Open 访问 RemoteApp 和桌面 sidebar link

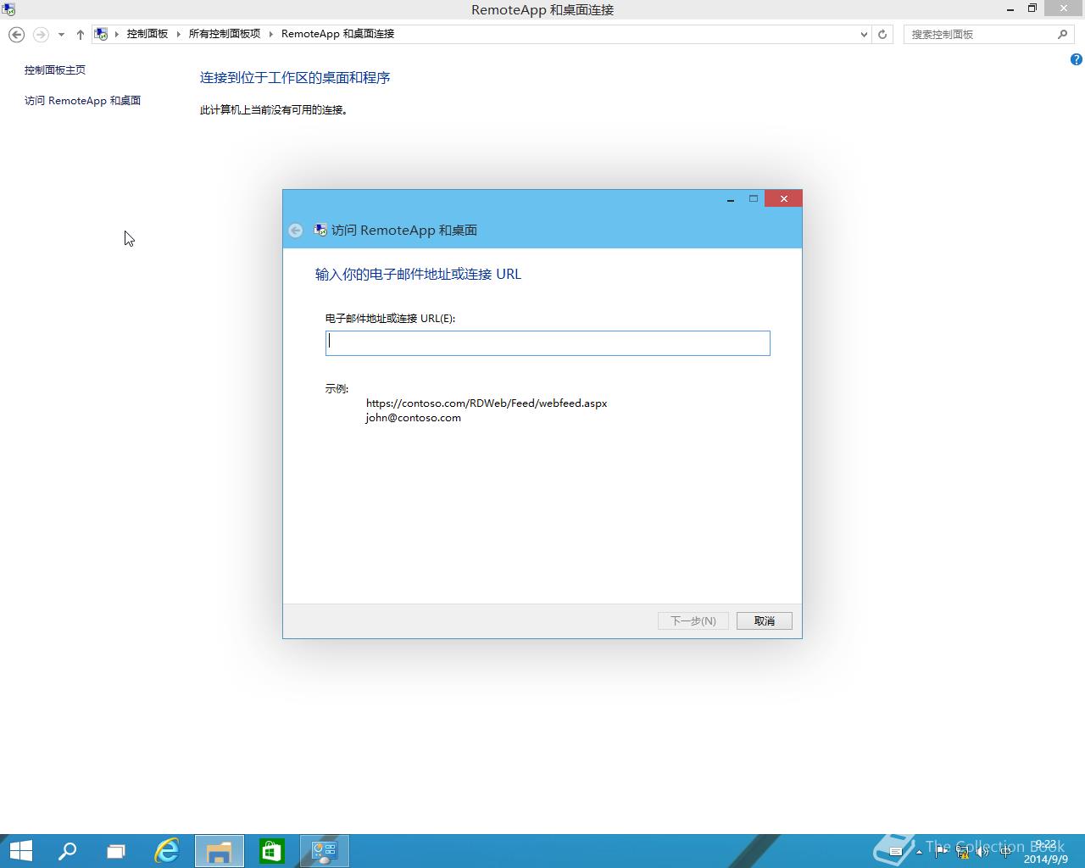click(82, 101)
